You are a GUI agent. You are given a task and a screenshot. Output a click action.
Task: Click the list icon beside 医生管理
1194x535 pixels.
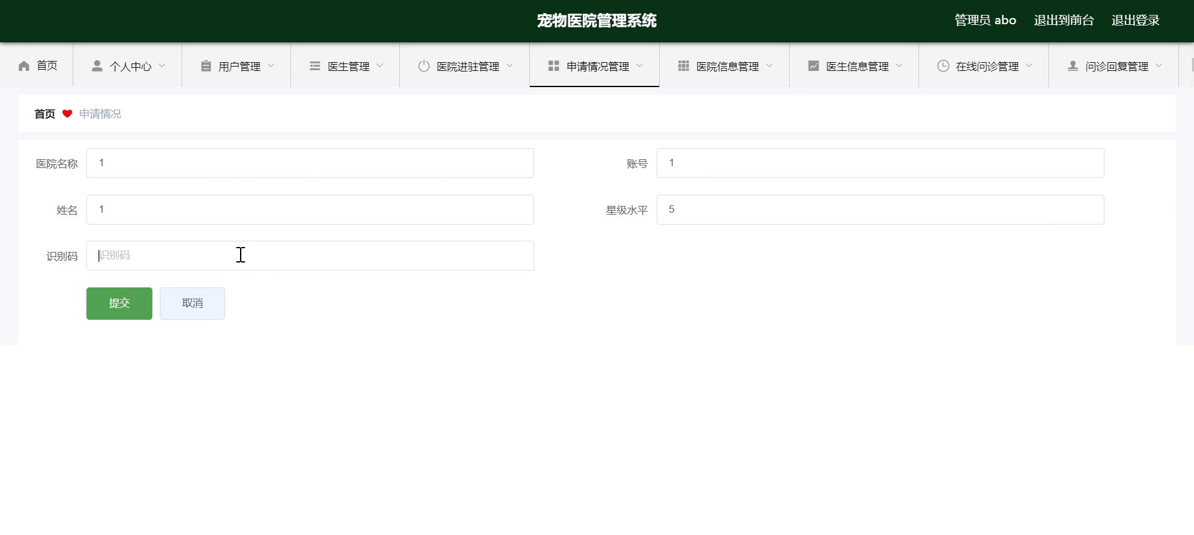[x=315, y=66]
